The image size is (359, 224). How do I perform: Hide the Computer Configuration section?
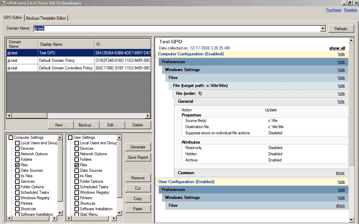pyautogui.click(x=341, y=54)
